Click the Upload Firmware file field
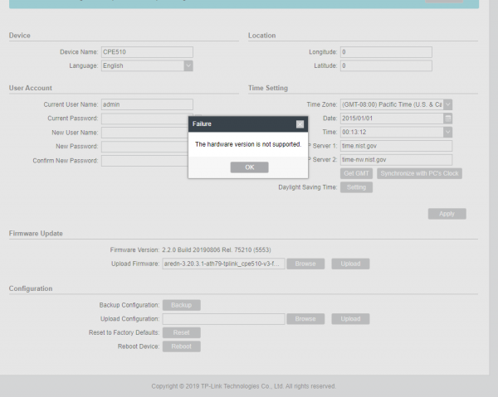The image size is (498, 397). 223,264
